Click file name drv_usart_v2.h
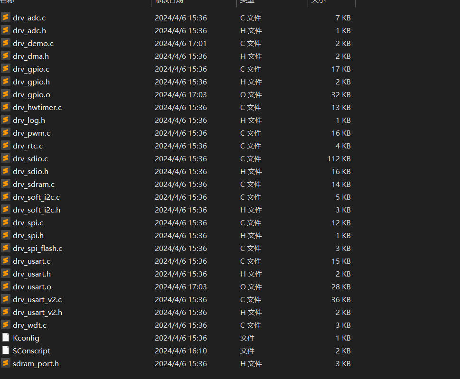The image size is (460, 379). click(x=38, y=313)
